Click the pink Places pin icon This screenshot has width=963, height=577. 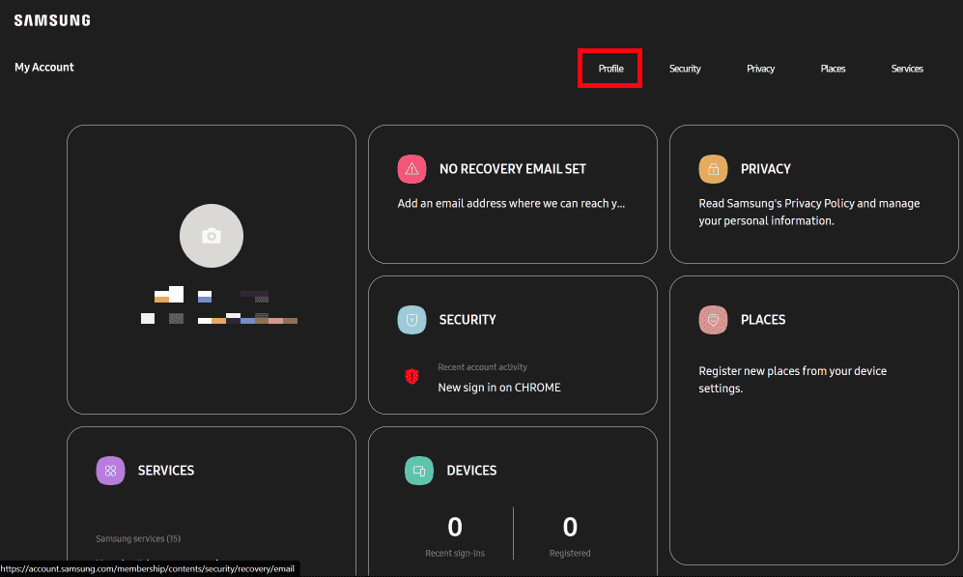[713, 320]
